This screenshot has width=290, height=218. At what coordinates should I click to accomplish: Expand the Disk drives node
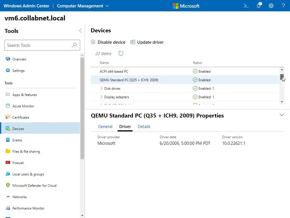click(101, 89)
